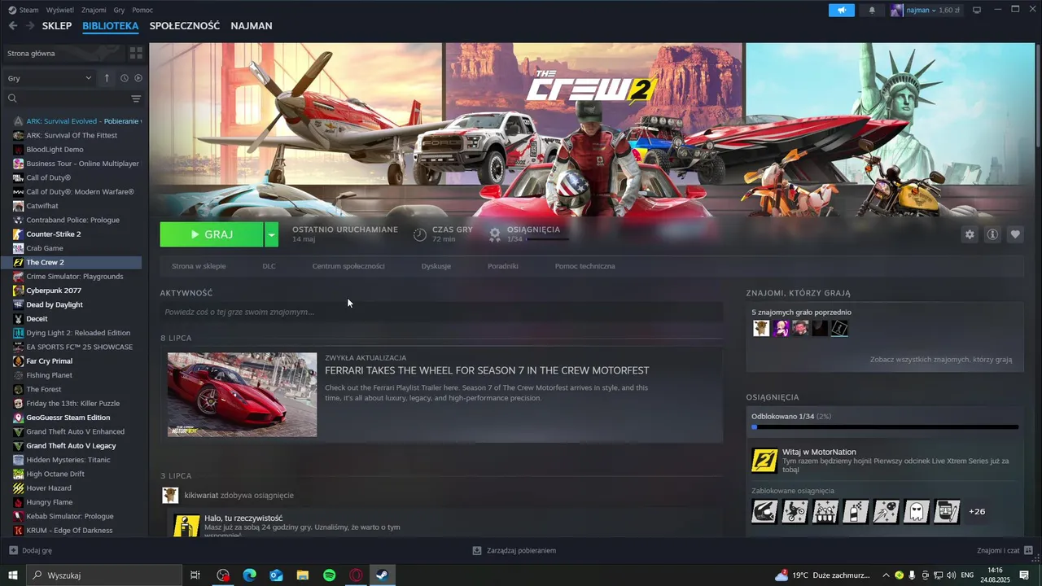Open Microsoft Edge from the taskbar
This screenshot has width=1042, height=586.
pyautogui.click(x=250, y=575)
